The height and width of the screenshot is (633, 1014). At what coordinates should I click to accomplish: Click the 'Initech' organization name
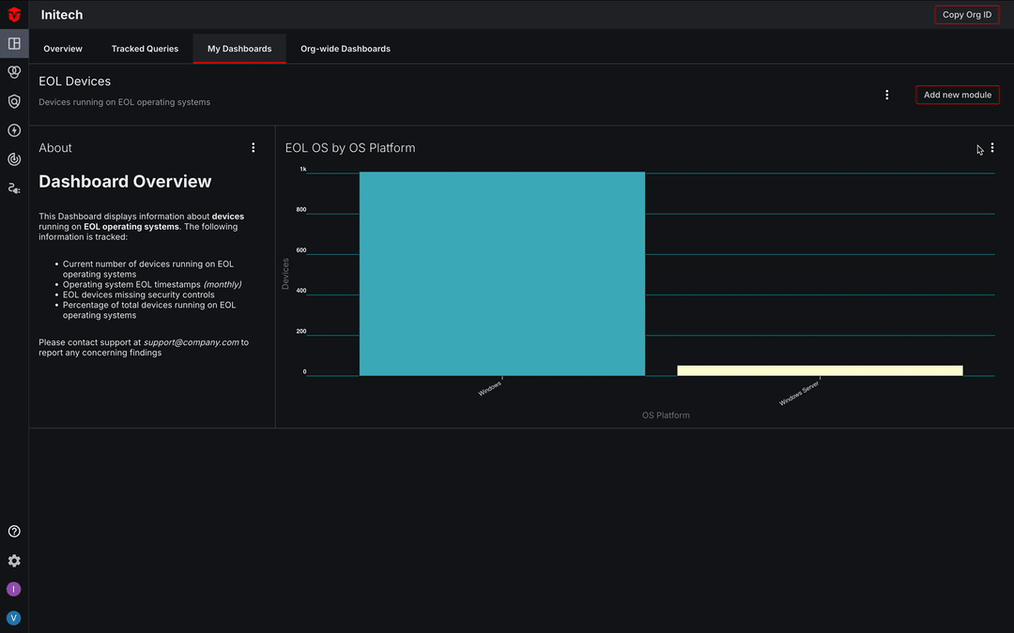(x=62, y=15)
